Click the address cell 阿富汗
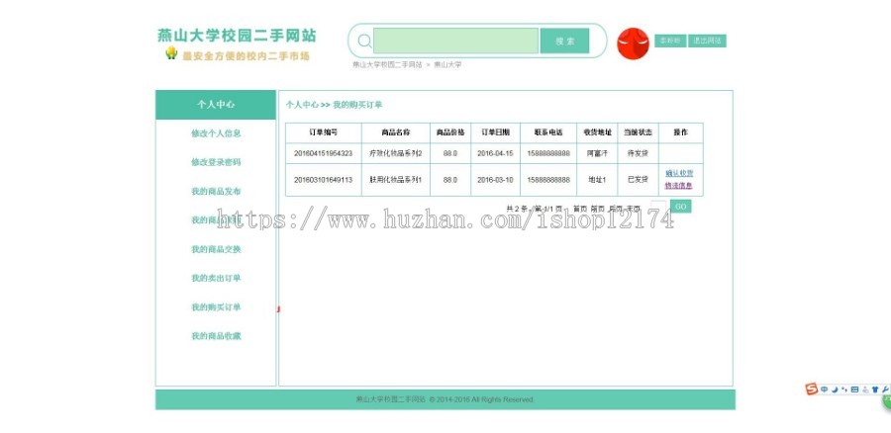891x433 pixels. (x=597, y=153)
